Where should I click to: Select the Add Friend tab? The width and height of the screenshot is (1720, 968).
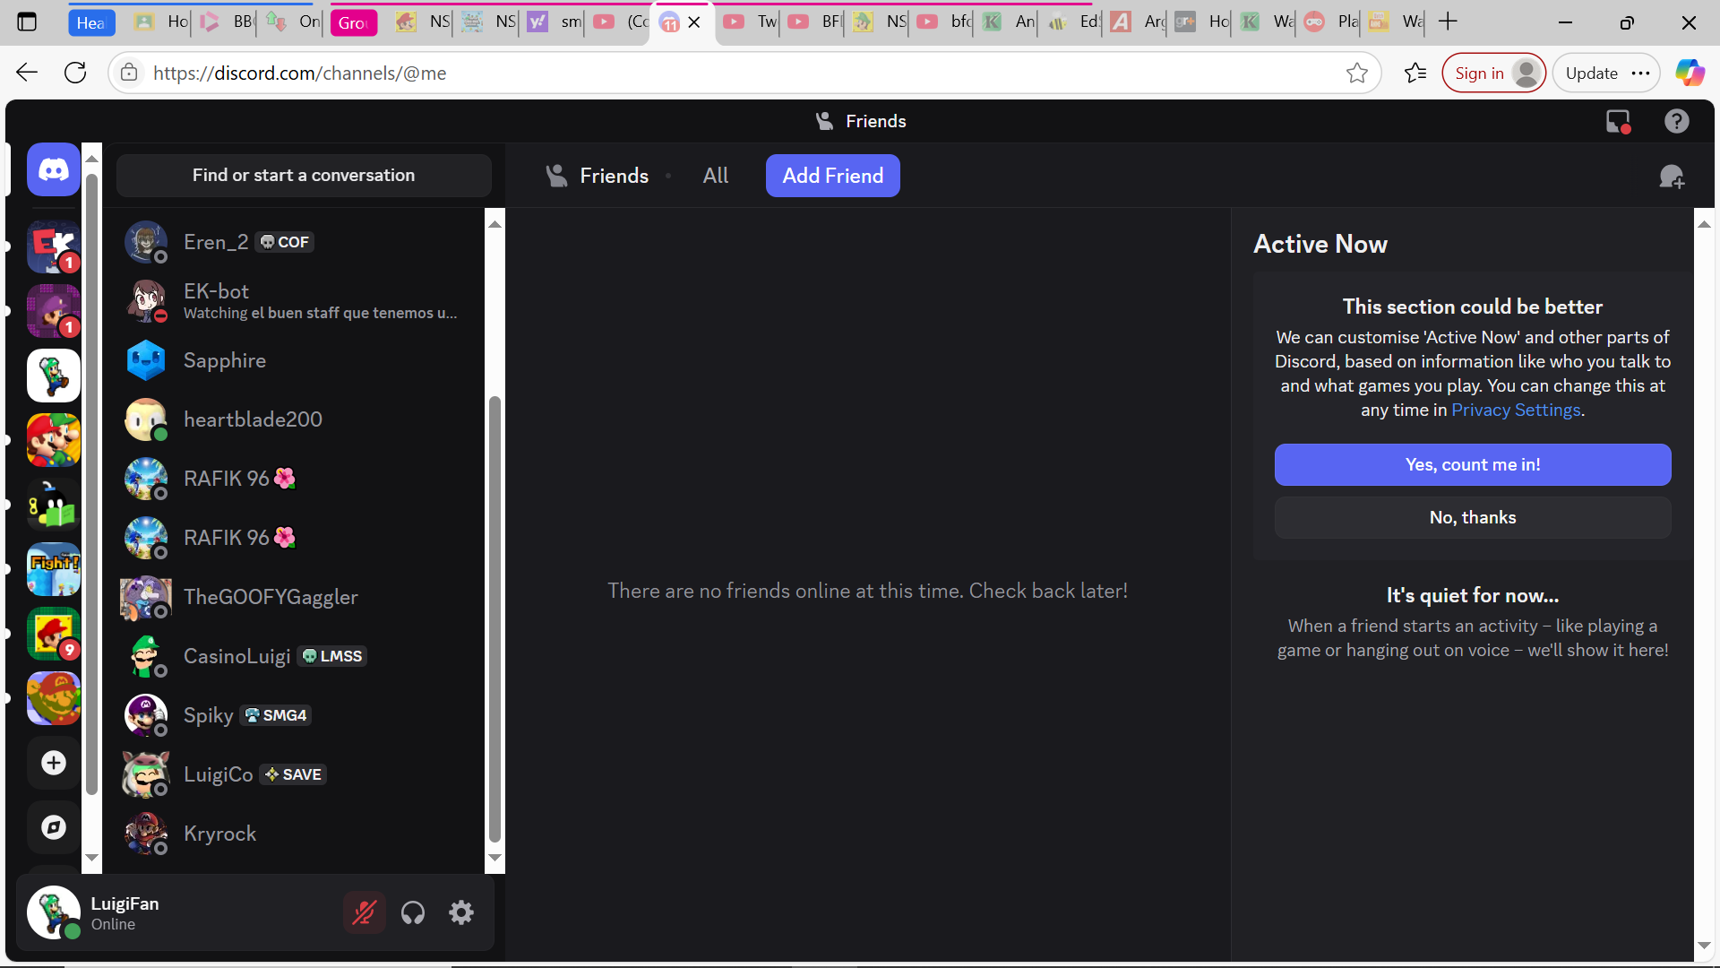[832, 176]
